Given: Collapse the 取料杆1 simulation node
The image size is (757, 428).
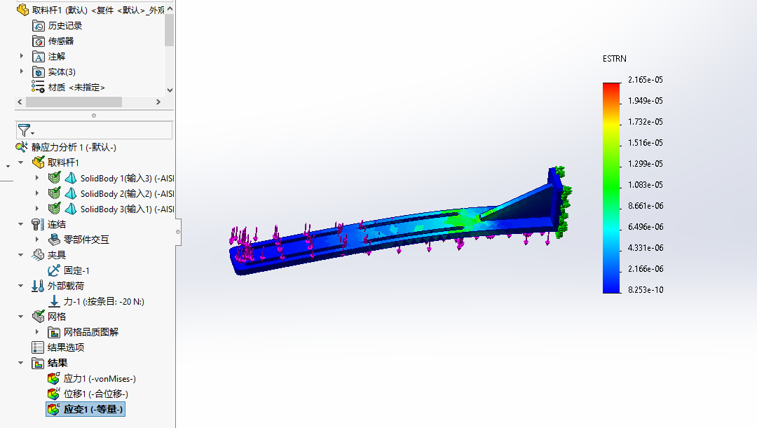Looking at the screenshot, I should [21, 163].
